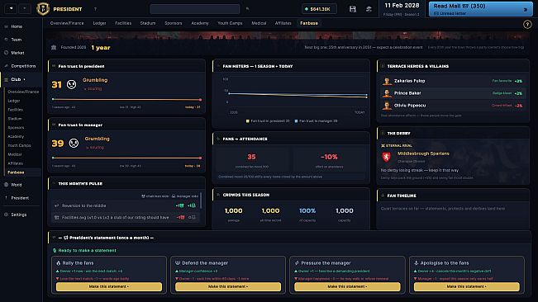Click the angry face next to score 31
The width and height of the screenshot is (538, 302).
71,84
